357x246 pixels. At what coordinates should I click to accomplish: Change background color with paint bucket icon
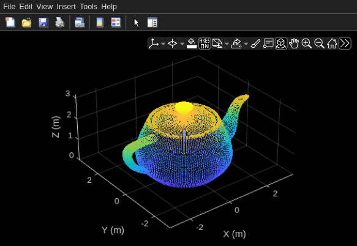click(192, 43)
